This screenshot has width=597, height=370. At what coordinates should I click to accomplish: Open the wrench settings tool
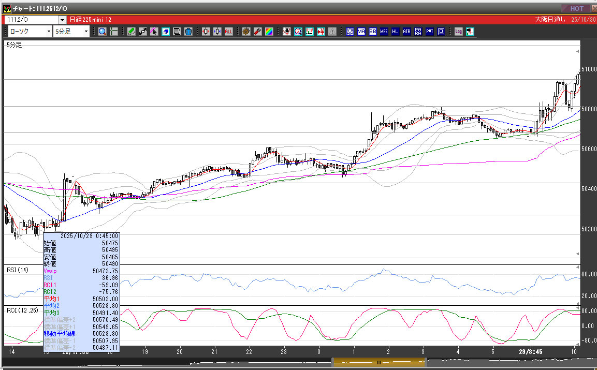257,32
